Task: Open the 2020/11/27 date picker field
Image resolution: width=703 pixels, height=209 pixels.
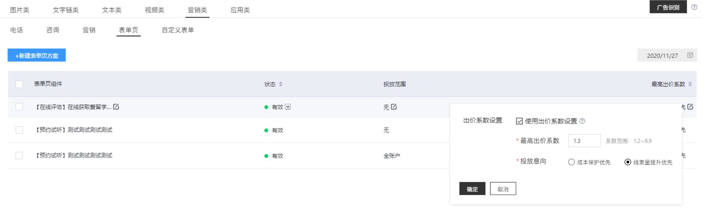Action: pyautogui.click(x=663, y=55)
